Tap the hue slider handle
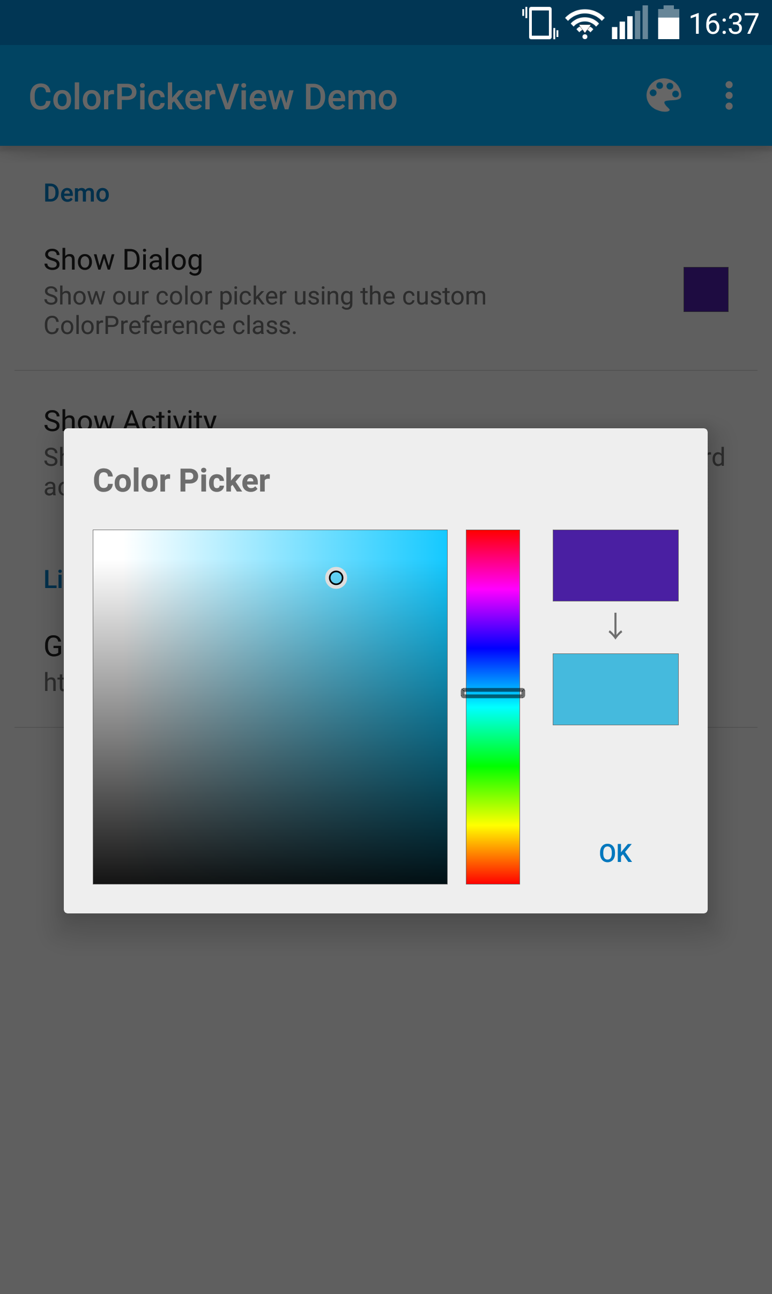This screenshot has width=772, height=1294. (492, 693)
